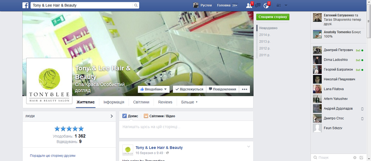Open Tony & Lee Hair & Beauty post author link

click(159, 148)
